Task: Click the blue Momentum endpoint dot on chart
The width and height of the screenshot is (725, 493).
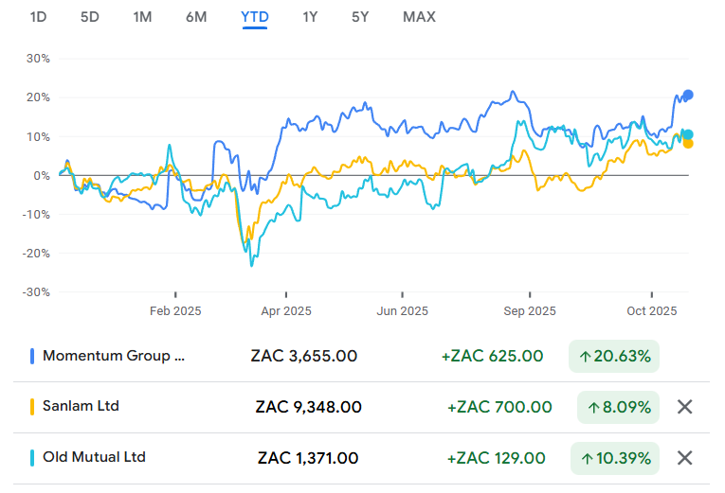Action: [688, 95]
